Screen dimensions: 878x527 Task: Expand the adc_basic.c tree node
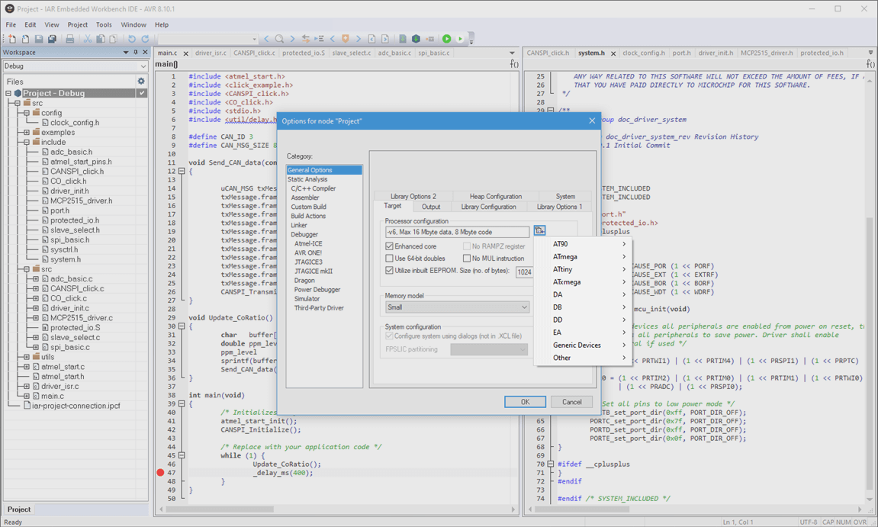click(x=36, y=279)
